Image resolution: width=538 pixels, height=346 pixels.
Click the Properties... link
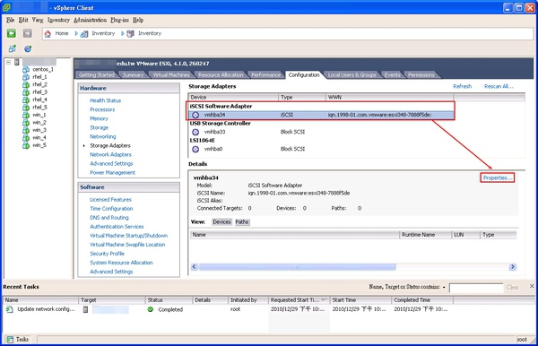tap(498, 177)
